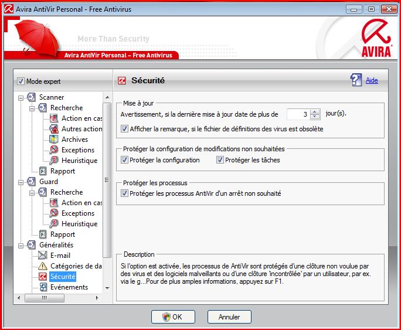401x330 pixels.
Task: Click the Evénements icon in tree
Action: (x=43, y=287)
